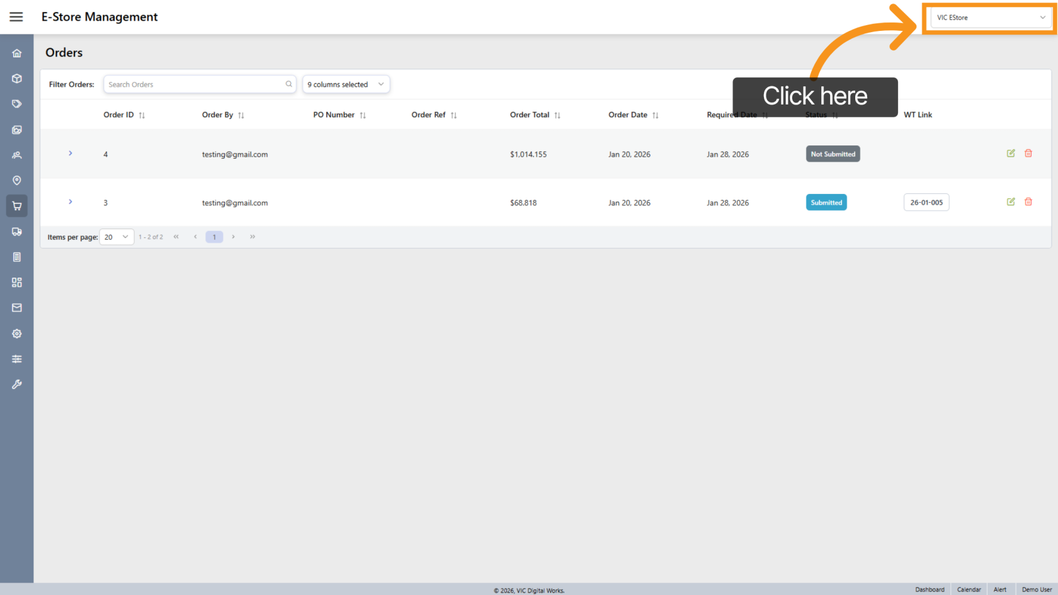1058x595 pixels.
Task: Change items per page dropdown
Action: pyautogui.click(x=117, y=237)
